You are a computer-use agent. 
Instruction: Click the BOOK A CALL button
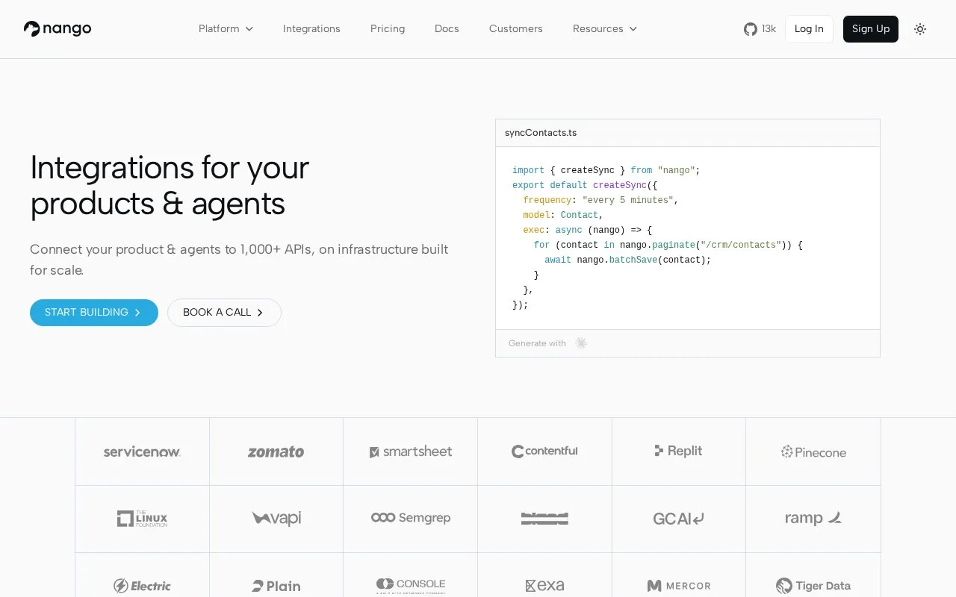tap(224, 313)
